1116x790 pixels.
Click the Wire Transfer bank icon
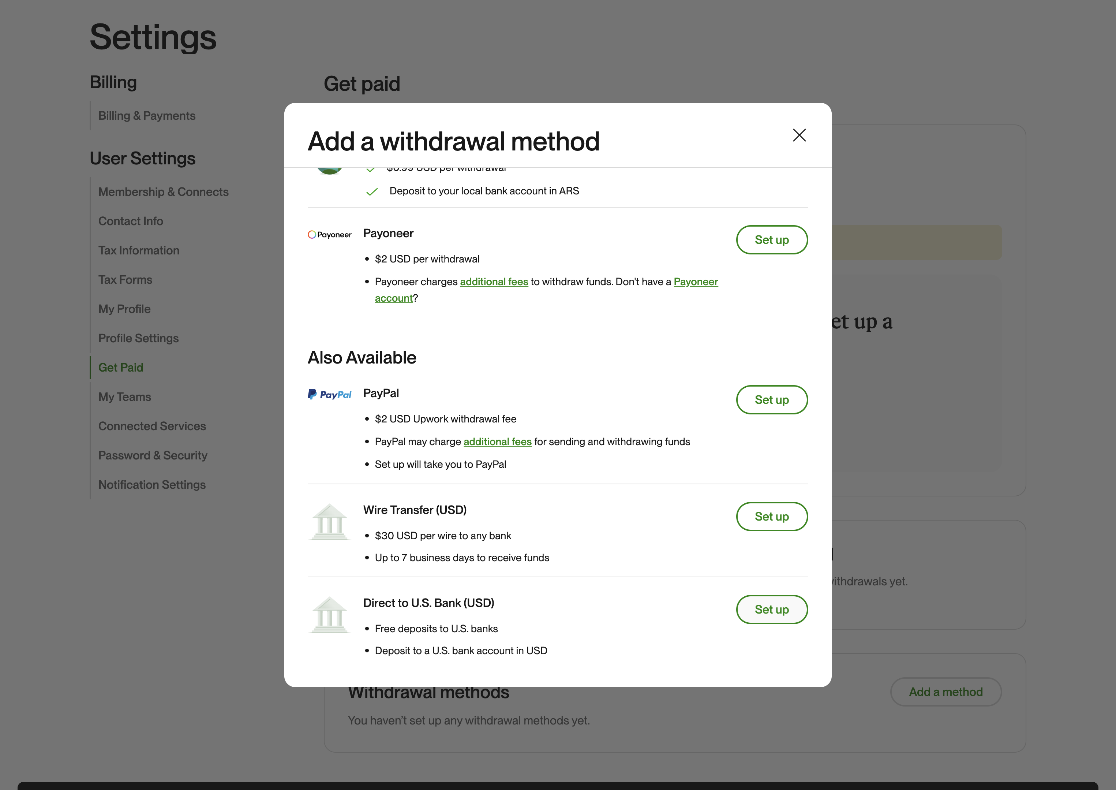click(x=329, y=522)
